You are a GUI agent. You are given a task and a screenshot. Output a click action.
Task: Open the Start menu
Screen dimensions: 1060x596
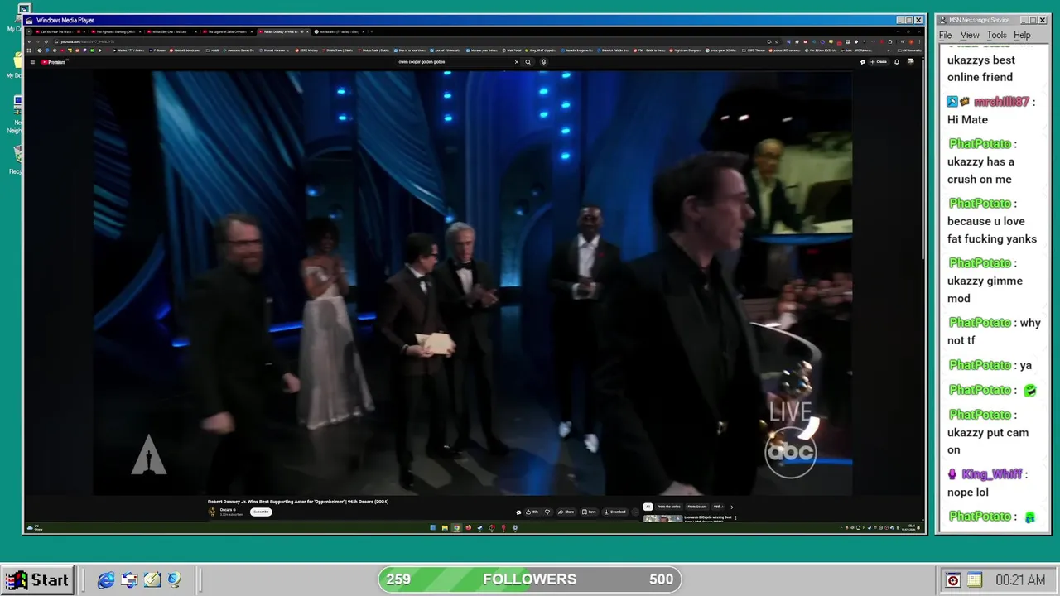[37, 580]
